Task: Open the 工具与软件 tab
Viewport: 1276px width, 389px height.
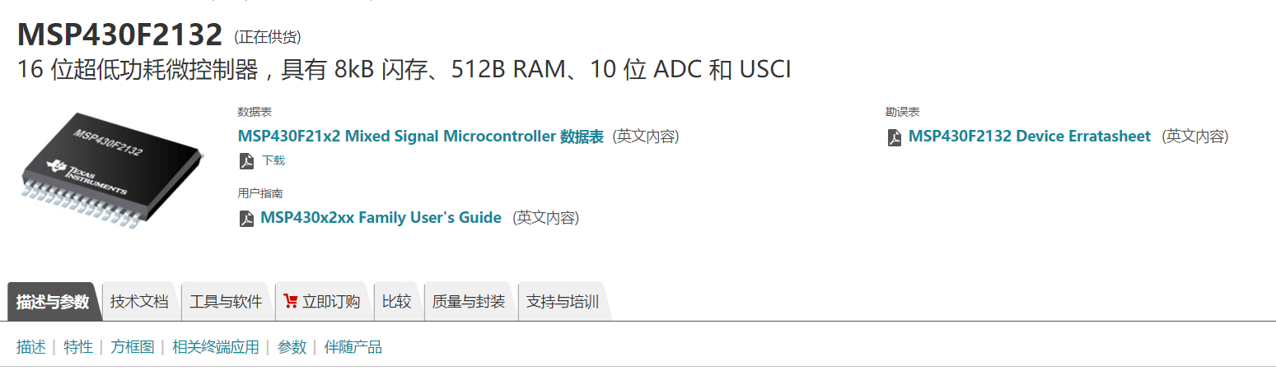Action: tap(226, 302)
